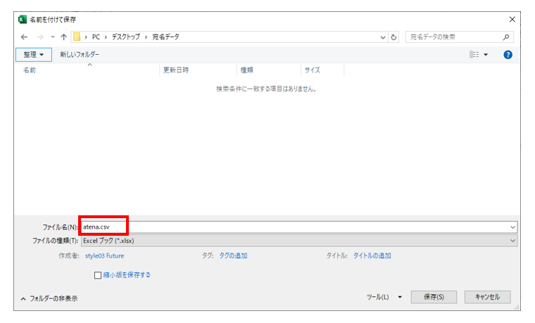535x323 pixels.
Task: Click the タグの追加 link
Action: [x=233, y=256]
